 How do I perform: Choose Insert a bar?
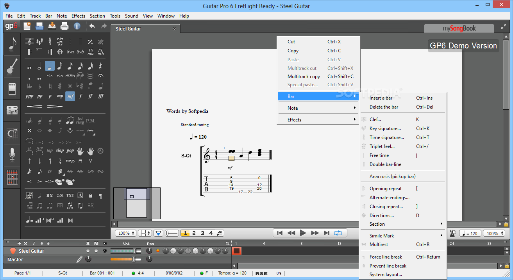(402, 98)
